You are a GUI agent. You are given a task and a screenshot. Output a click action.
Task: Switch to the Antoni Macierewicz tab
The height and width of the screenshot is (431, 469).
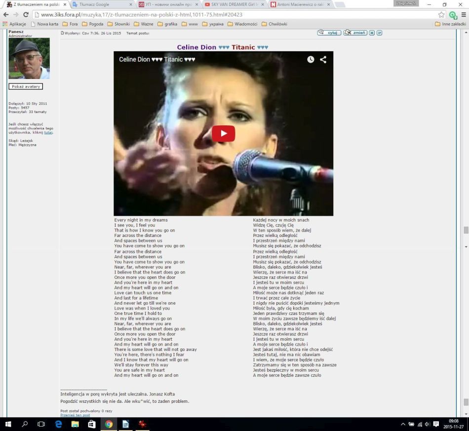point(301,4)
